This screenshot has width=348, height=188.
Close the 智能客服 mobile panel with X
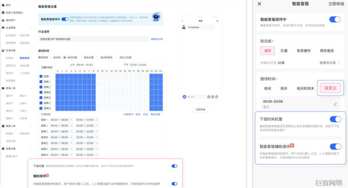pyautogui.click(x=259, y=4)
